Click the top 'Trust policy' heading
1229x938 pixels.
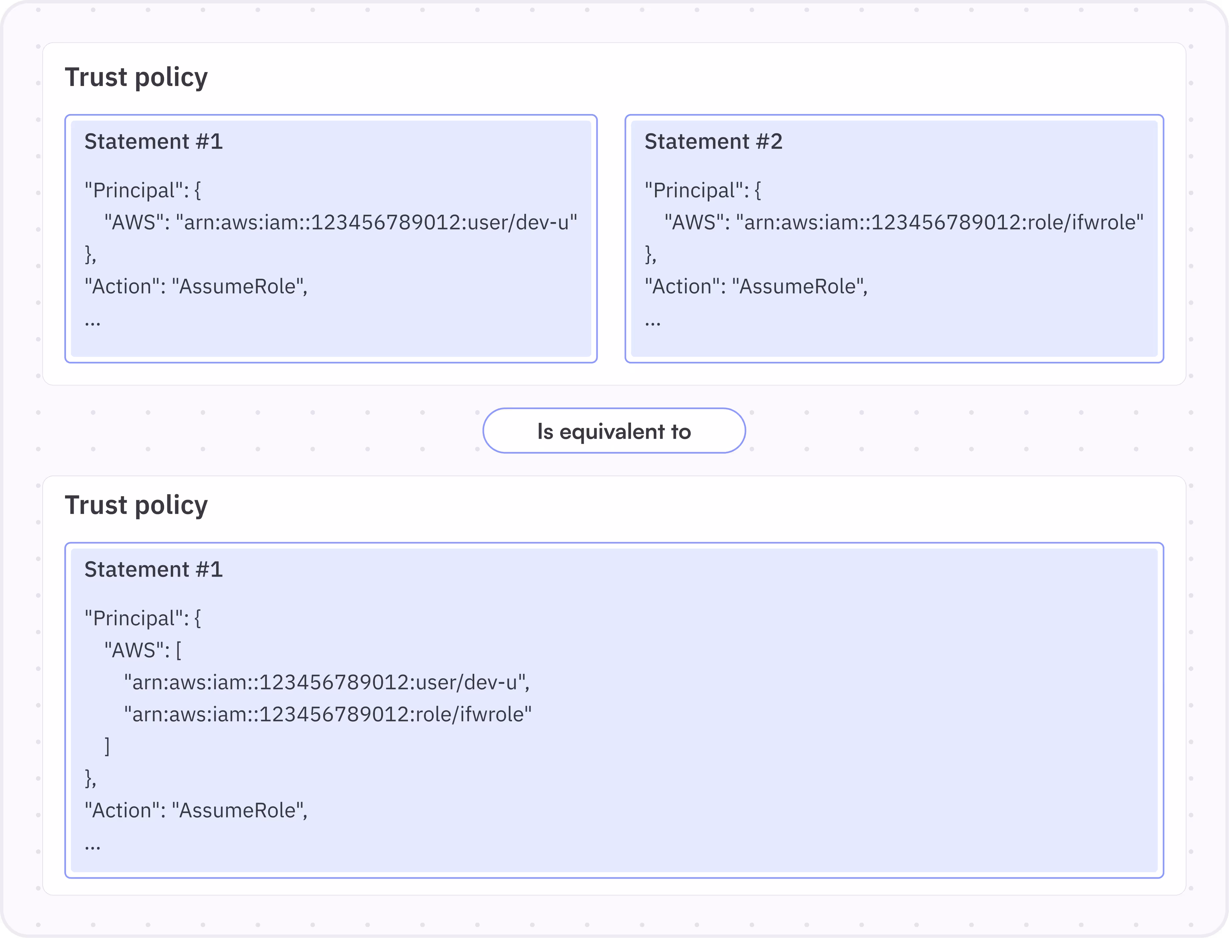pyautogui.click(x=136, y=77)
